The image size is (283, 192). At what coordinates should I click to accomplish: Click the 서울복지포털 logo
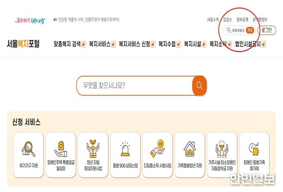click(23, 44)
